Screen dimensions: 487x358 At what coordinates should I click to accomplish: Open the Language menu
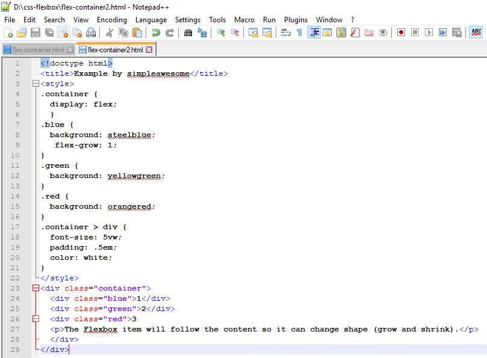tap(151, 20)
